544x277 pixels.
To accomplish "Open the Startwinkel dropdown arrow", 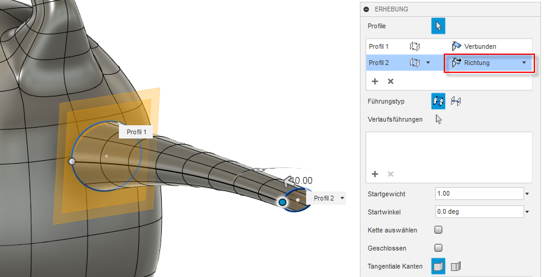I will pos(527,212).
